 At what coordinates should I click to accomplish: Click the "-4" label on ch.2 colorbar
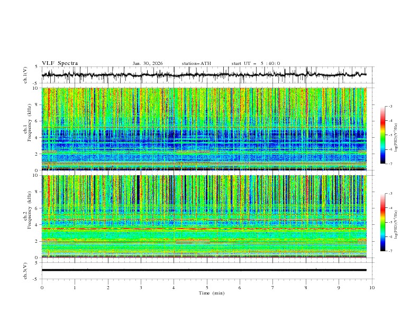click(390, 208)
